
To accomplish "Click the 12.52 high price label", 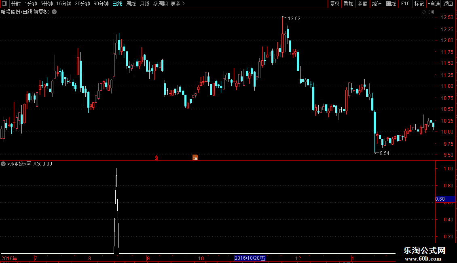I will click(x=294, y=19).
